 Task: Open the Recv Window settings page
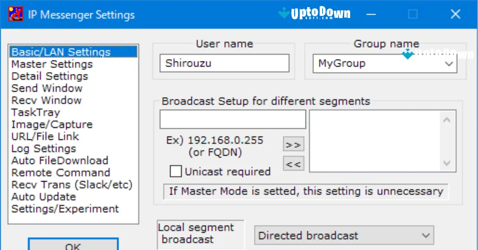tap(46, 100)
